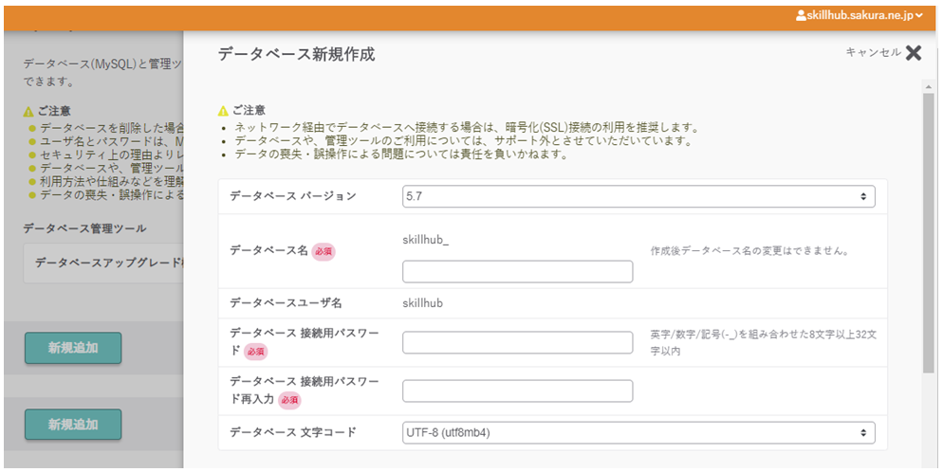Image resolution: width=943 pixels, height=472 pixels.
Task: Focus the データベース名 input field
Action: tap(517, 271)
